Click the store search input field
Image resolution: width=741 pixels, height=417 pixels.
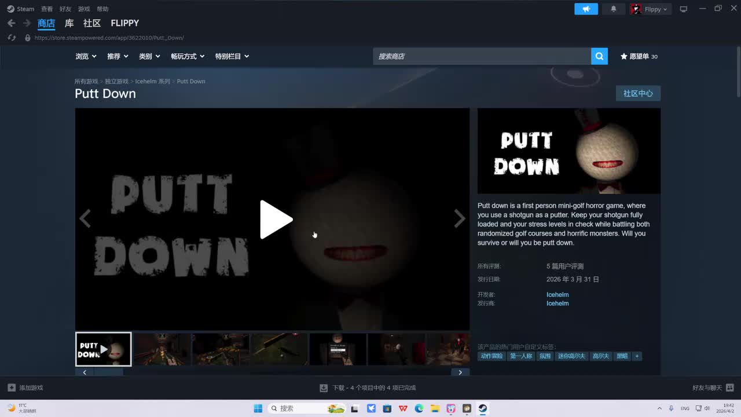coord(482,56)
